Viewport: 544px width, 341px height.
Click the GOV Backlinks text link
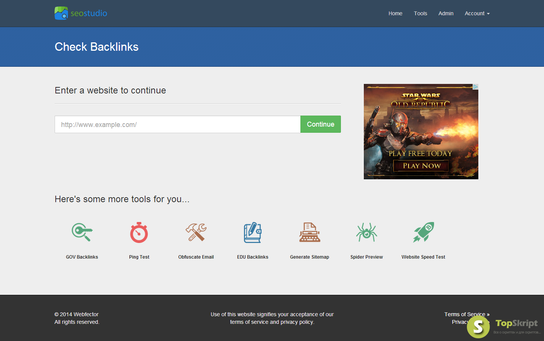[x=82, y=257]
